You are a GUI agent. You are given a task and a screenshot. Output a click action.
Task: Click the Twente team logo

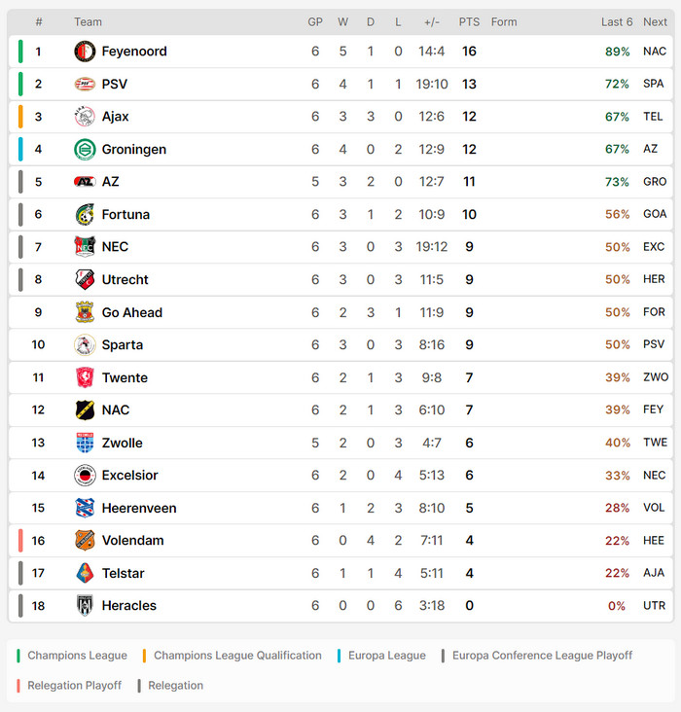coord(85,377)
